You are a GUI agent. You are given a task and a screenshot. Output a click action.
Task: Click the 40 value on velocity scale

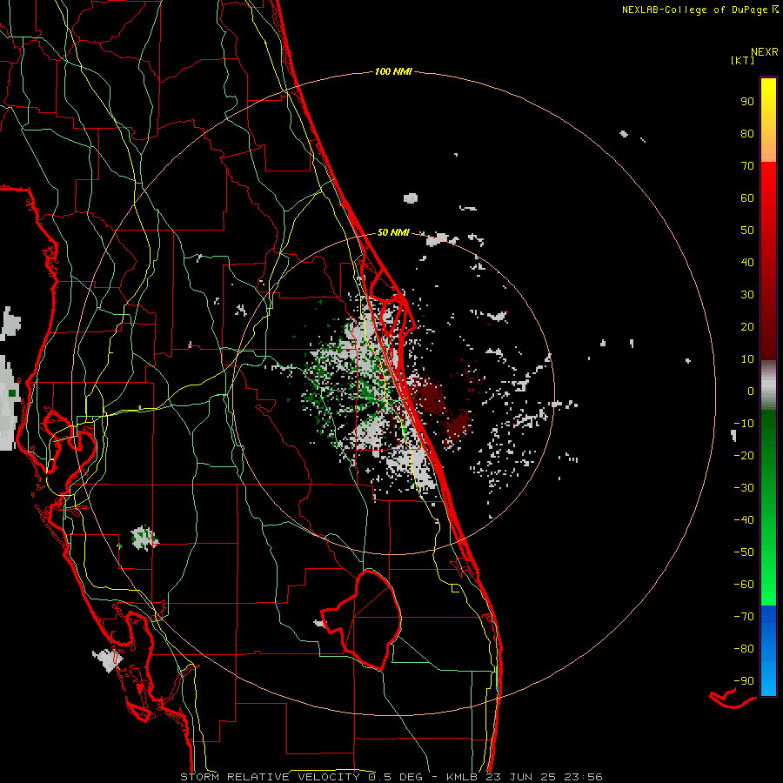pyautogui.click(x=747, y=262)
